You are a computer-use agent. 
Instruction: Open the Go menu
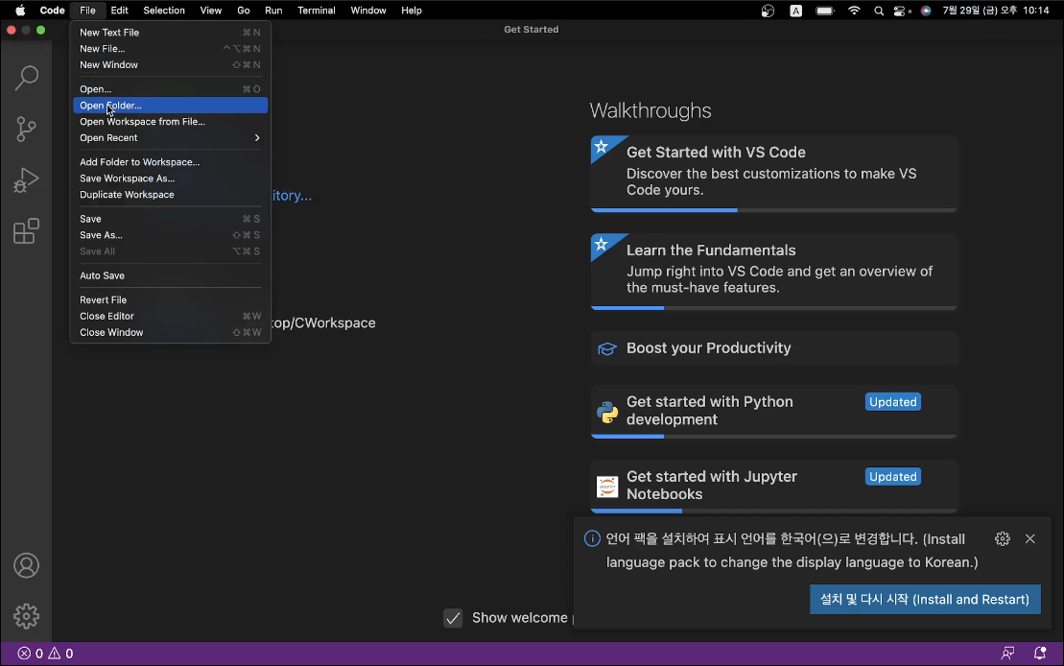coord(244,11)
